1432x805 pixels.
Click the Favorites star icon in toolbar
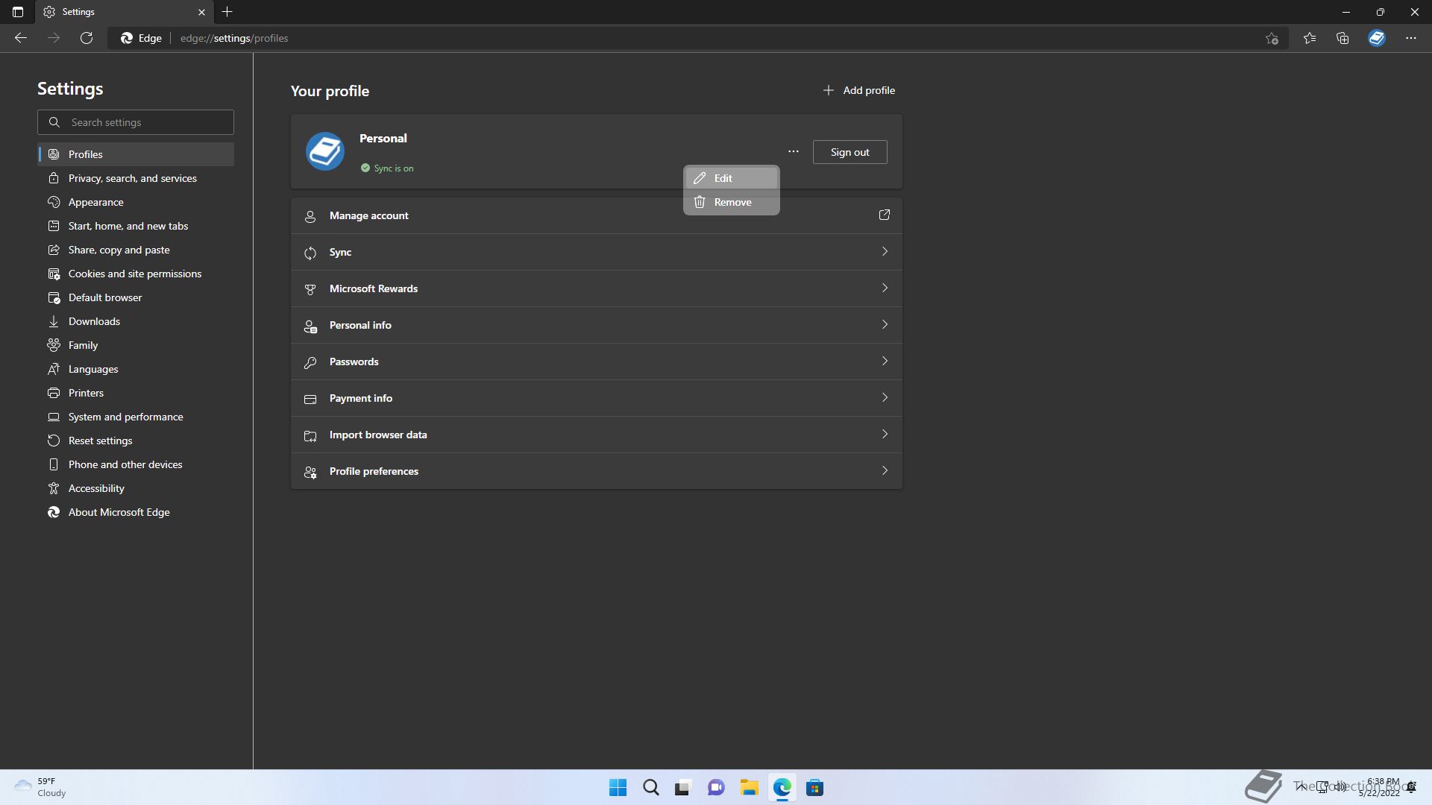point(1310,38)
